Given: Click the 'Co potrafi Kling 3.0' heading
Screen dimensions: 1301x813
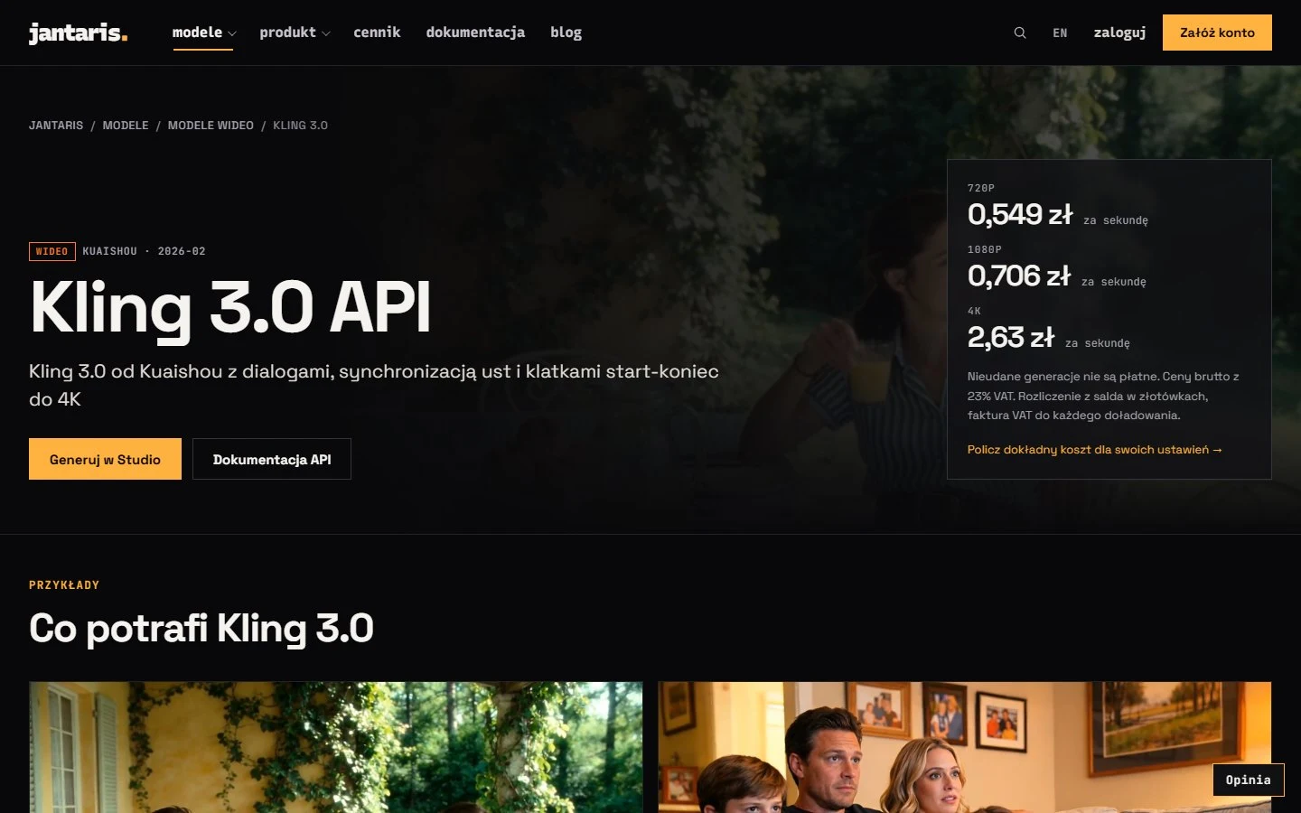Looking at the screenshot, I should click(x=201, y=628).
